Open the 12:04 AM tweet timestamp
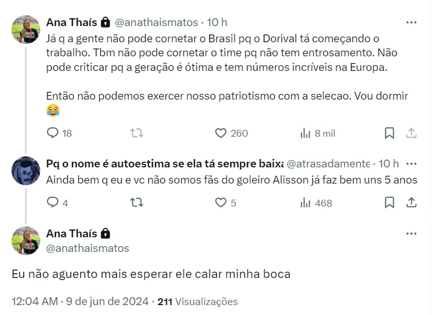The image size is (447, 315). click(36, 301)
